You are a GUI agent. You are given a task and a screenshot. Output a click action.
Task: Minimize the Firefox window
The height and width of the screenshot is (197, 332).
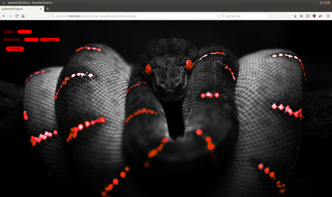tap(321, 3)
